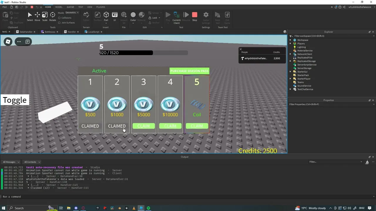Enable the Collisions checkbox
Image resolution: width=376 pixels, height=211 pixels.
tap(59, 18)
